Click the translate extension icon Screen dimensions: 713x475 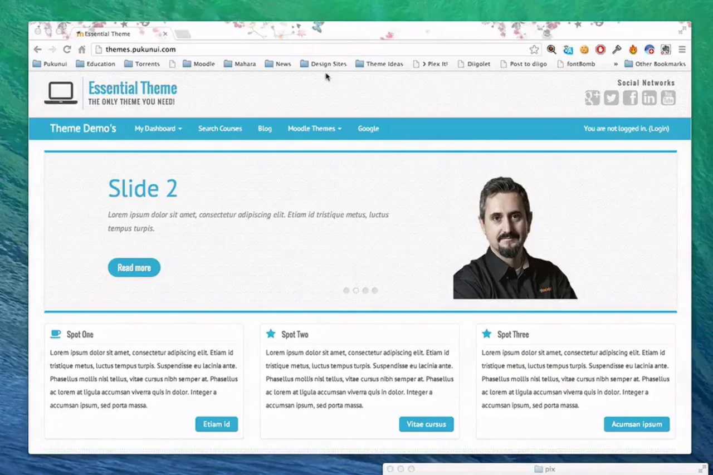coord(568,50)
